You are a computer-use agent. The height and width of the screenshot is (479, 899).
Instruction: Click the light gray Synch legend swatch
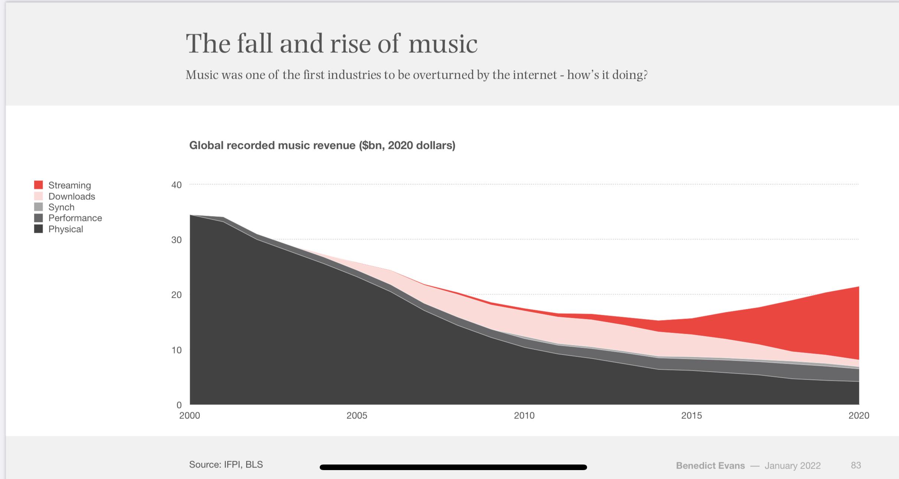39,207
